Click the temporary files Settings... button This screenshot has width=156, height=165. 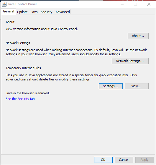111,86
